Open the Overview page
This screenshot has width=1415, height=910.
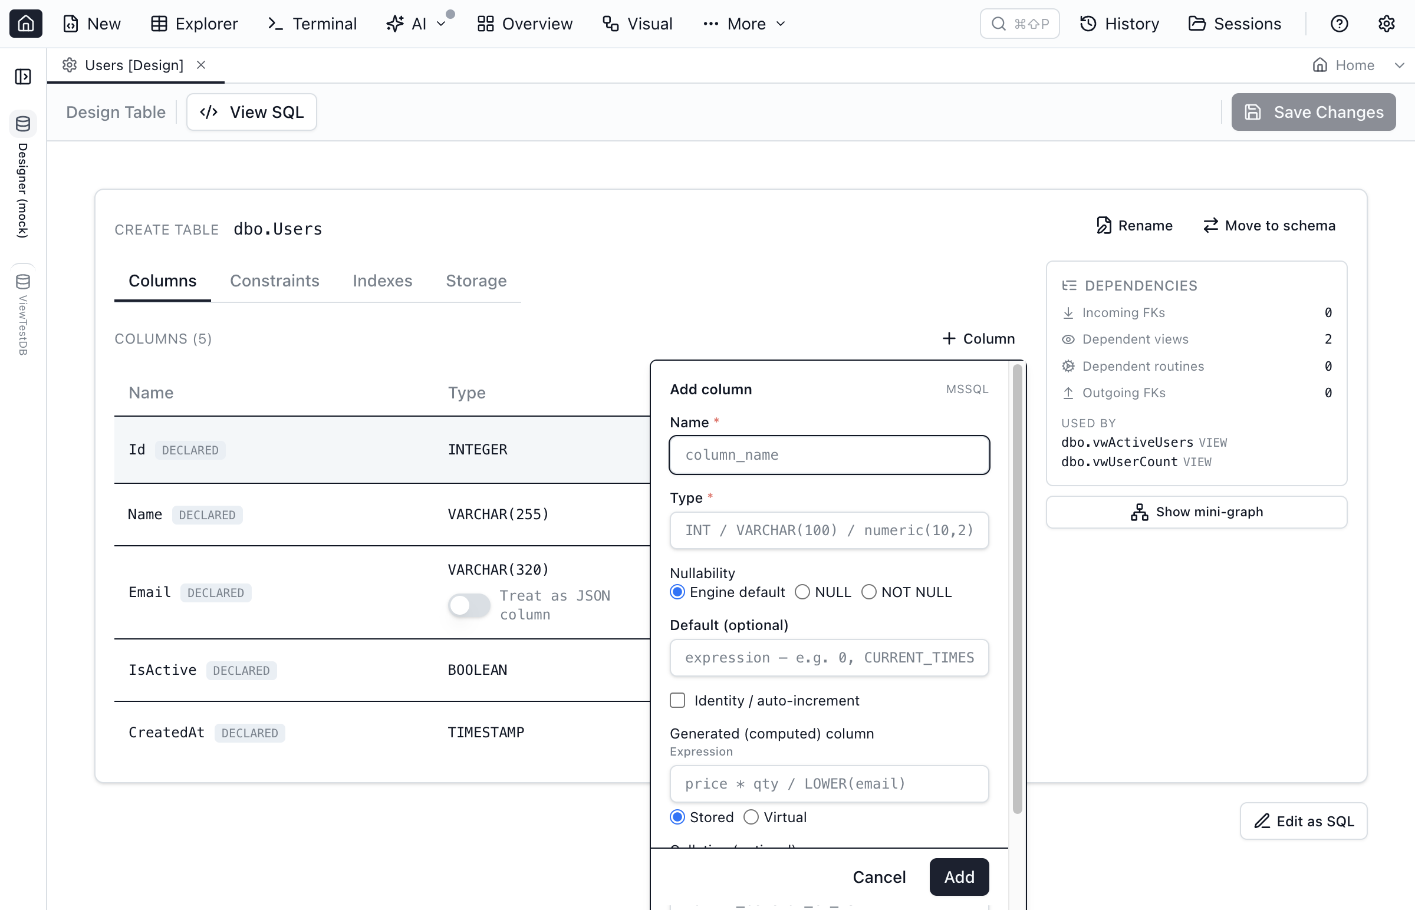(525, 24)
